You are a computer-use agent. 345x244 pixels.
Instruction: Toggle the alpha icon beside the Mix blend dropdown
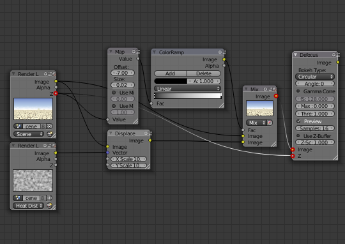[270, 123]
